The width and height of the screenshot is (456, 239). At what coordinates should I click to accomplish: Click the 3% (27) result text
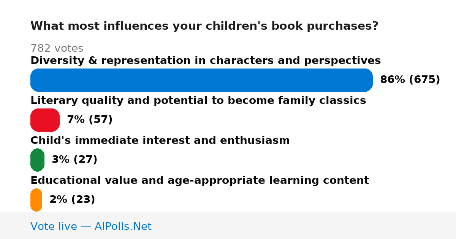click(74, 159)
